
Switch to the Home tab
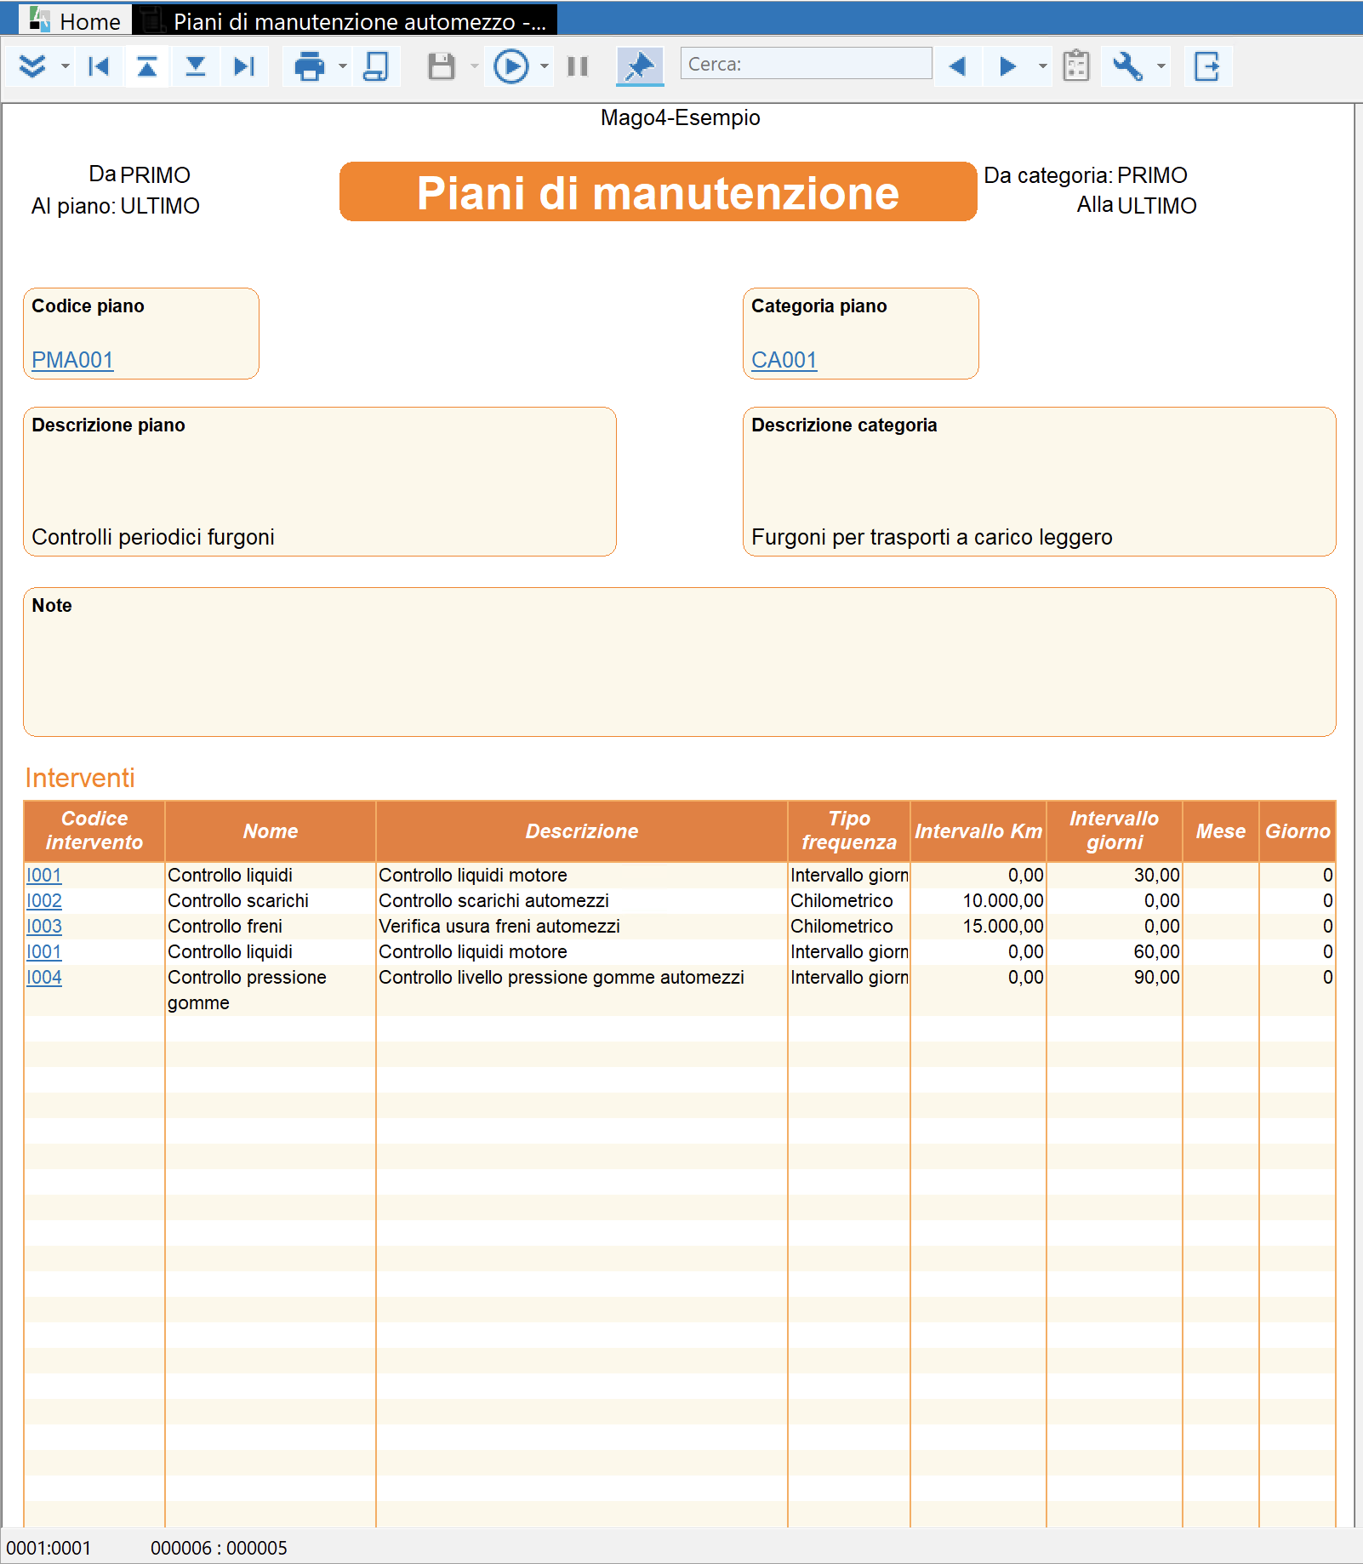coord(76,20)
